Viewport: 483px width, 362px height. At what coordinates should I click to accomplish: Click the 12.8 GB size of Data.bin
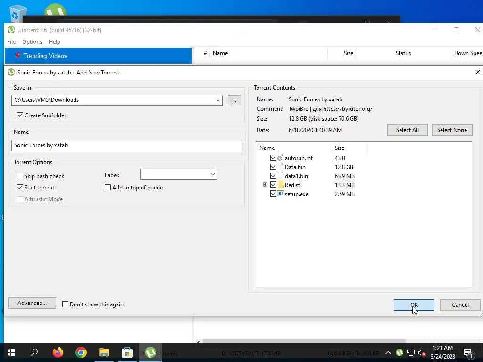tap(344, 167)
